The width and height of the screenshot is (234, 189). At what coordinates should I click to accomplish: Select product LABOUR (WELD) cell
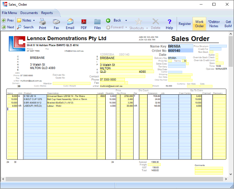[x=35, y=106]
